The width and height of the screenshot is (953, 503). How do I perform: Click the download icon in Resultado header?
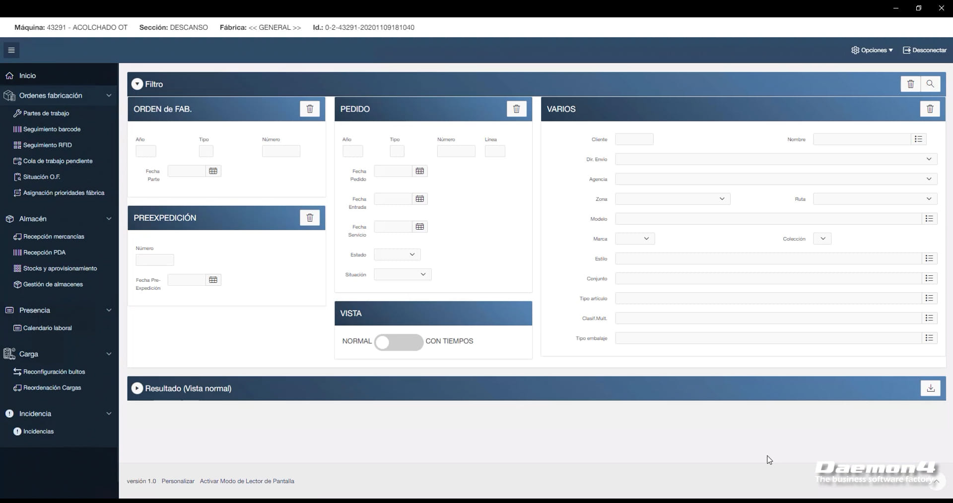pyautogui.click(x=930, y=388)
